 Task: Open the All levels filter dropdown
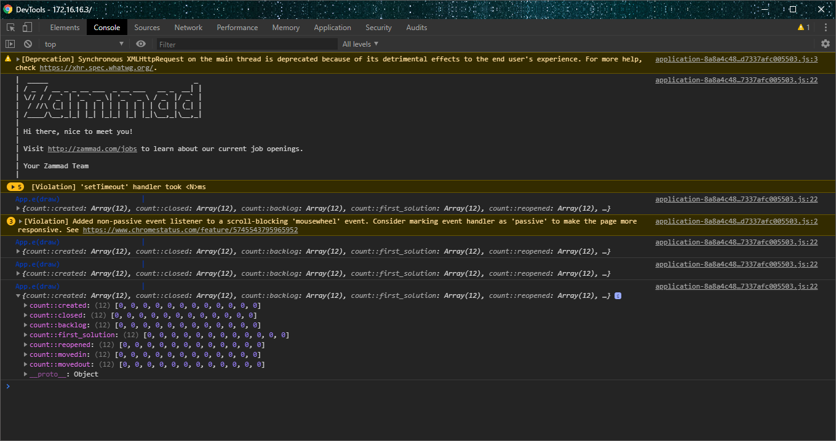[x=360, y=44]
